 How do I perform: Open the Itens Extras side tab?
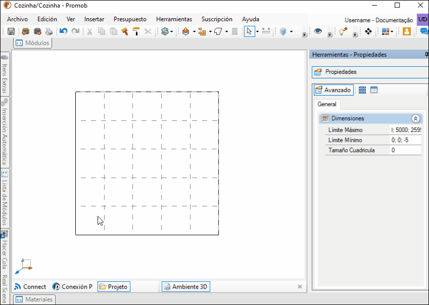(5, 74)
